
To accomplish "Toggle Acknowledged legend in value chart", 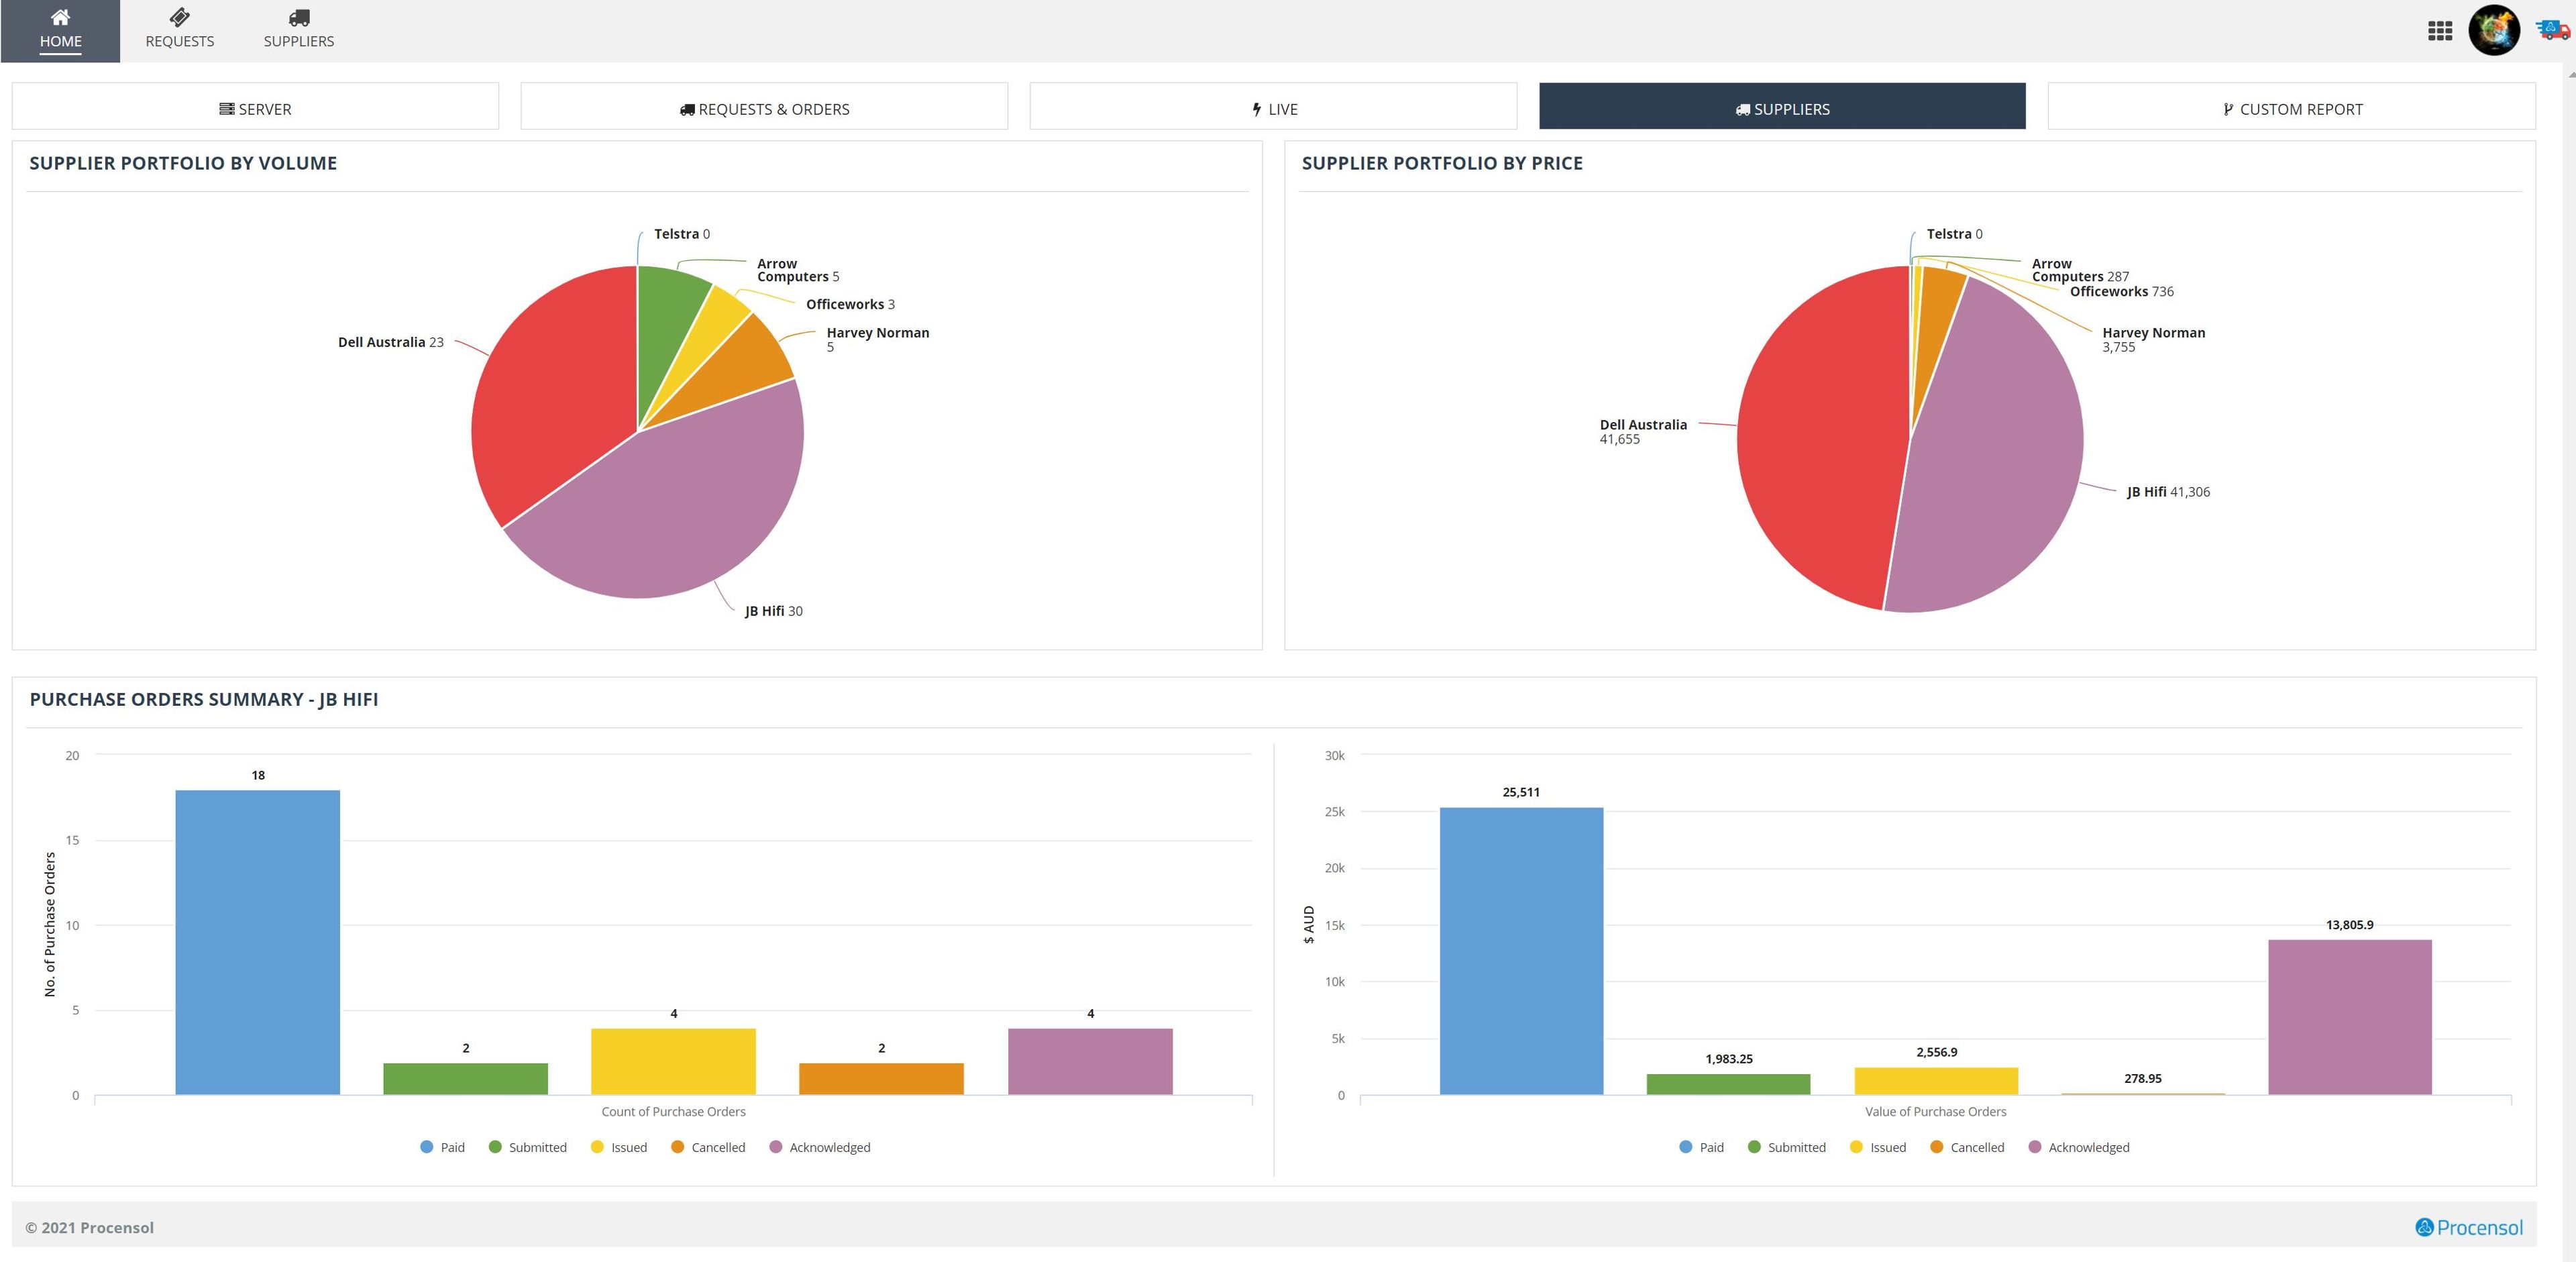I will tap(2079, 1147).
